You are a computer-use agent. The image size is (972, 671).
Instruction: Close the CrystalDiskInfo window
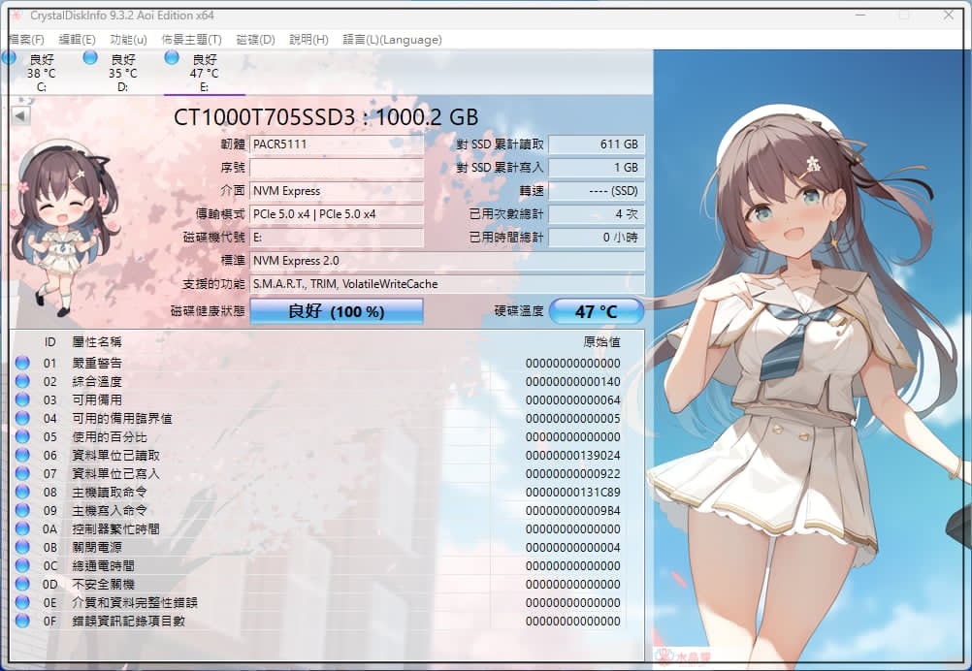pyautogui.click(x=949, y=15)
